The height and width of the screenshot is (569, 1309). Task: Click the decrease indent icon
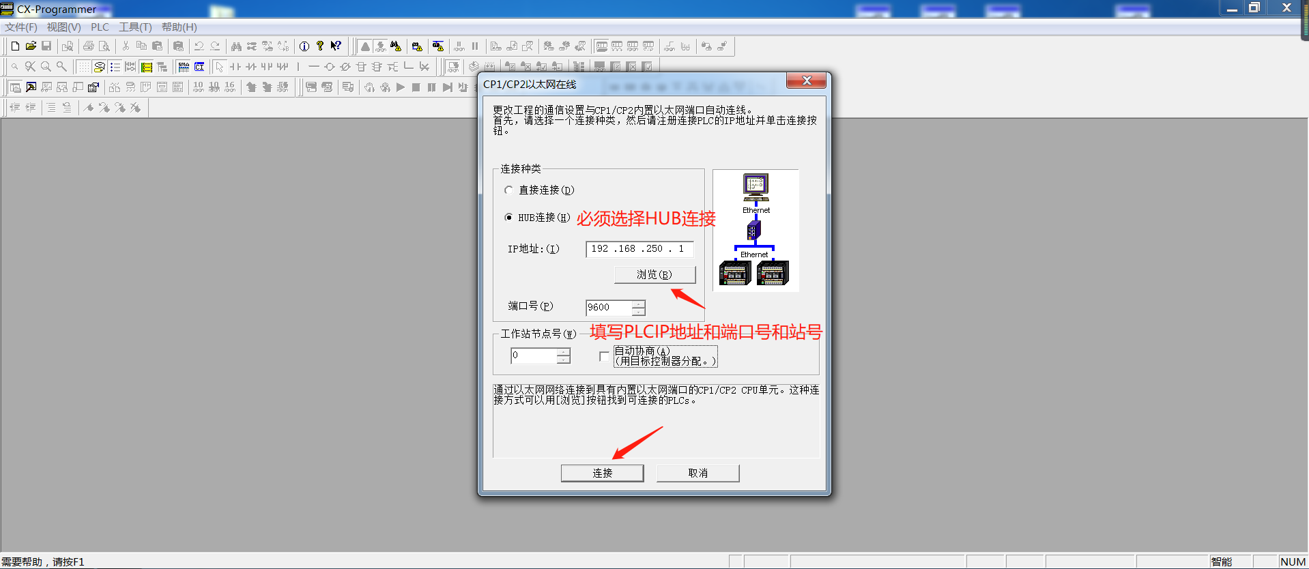click(x=15, y=108)
